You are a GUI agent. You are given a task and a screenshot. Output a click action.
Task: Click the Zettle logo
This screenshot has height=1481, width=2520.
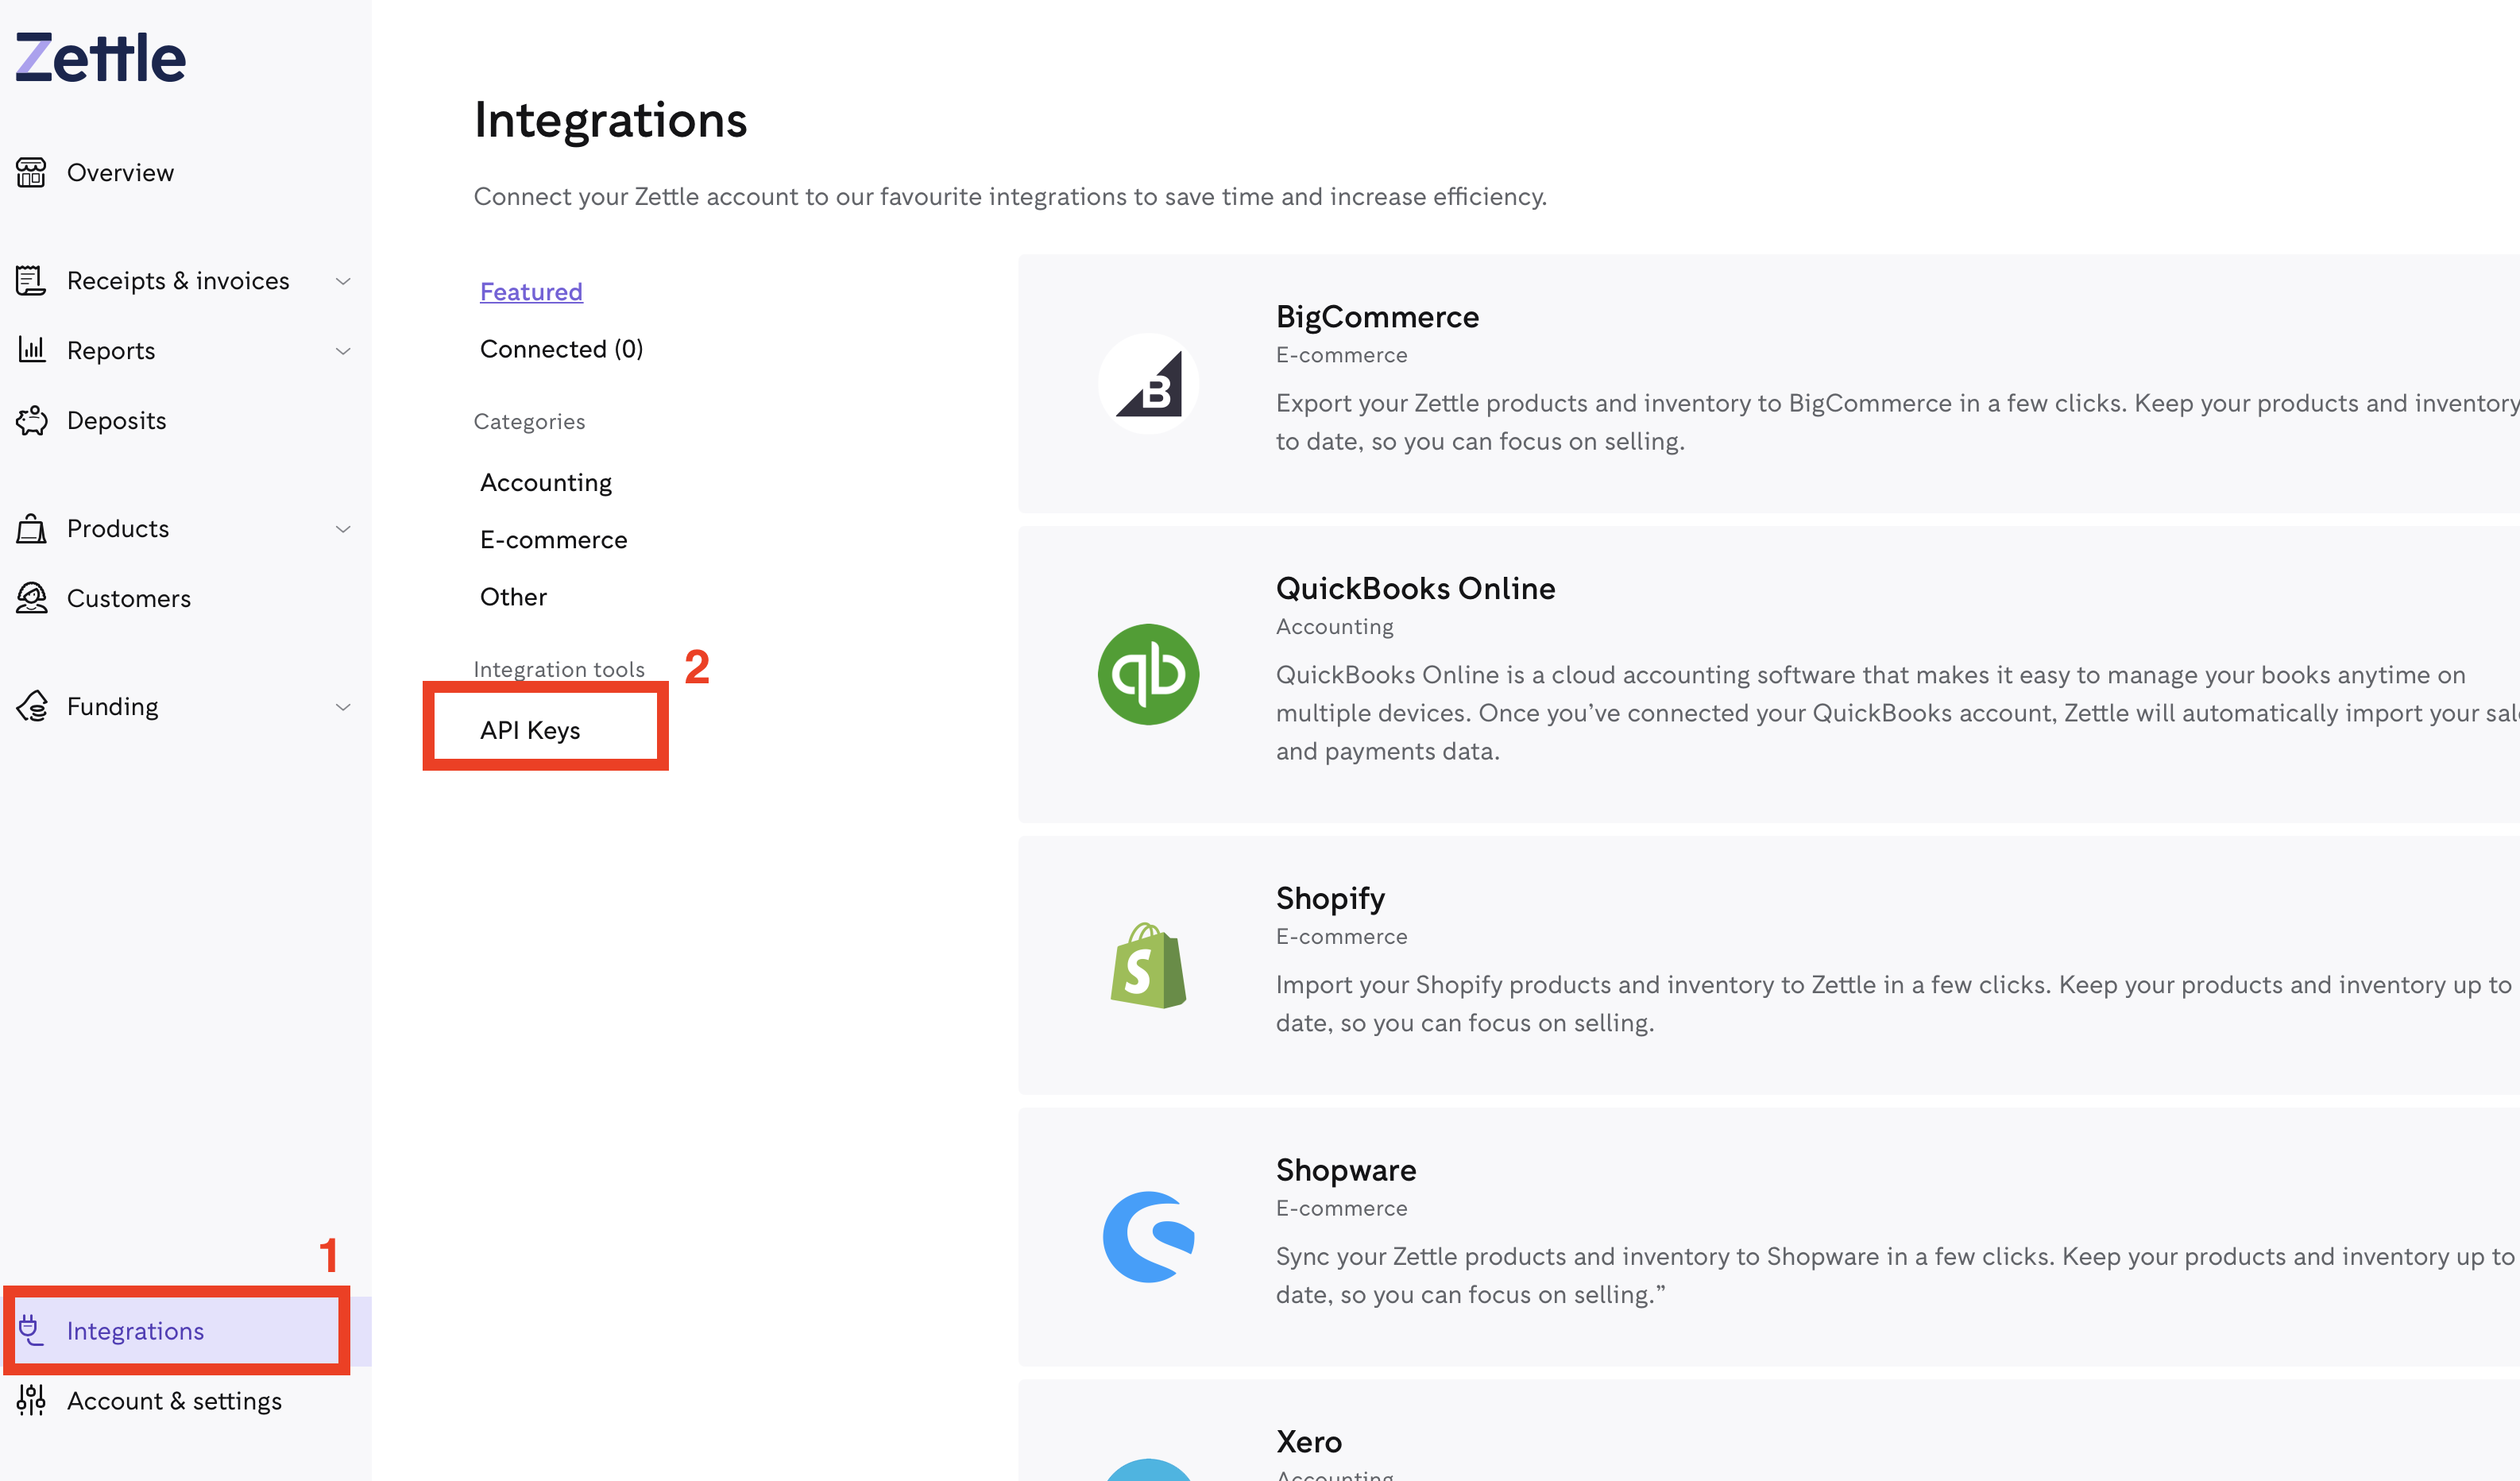(x=100, y=57)
